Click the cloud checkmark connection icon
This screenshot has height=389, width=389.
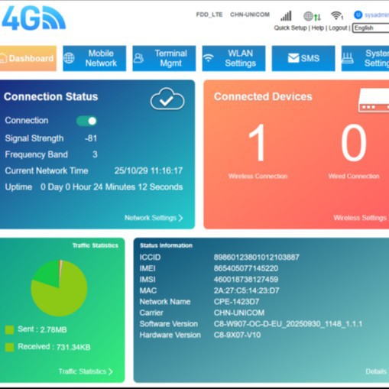[x=167, y=99]
